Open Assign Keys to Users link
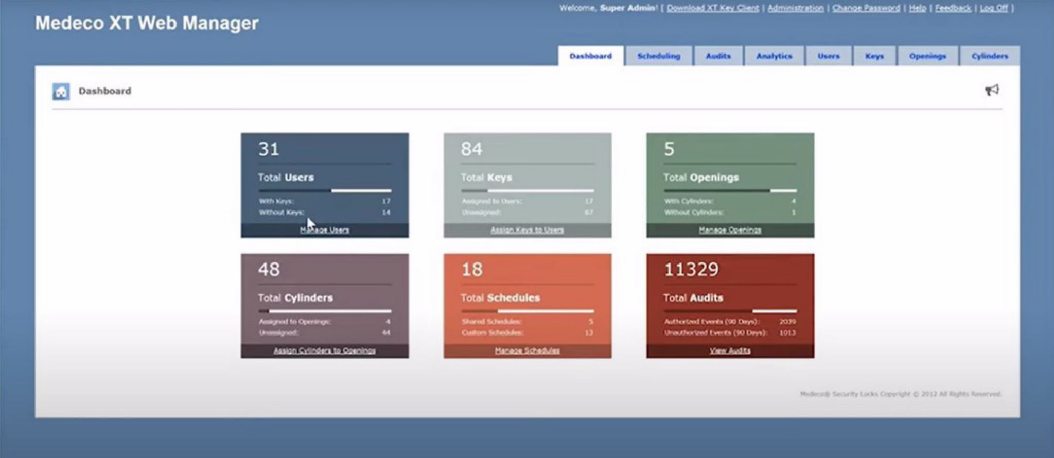The width and height of the screenshot is (1054, 458). click(x=527, y=230)
